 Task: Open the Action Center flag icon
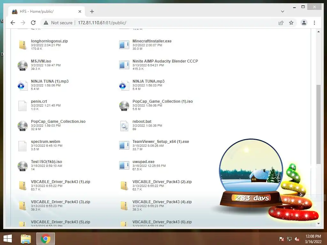tap(281, 239)
